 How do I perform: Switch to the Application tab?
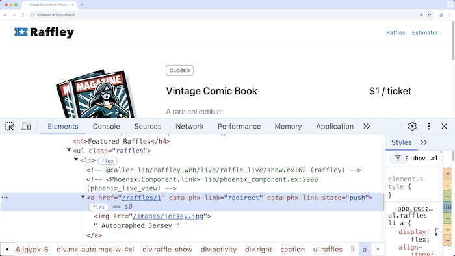click(335, 127)
